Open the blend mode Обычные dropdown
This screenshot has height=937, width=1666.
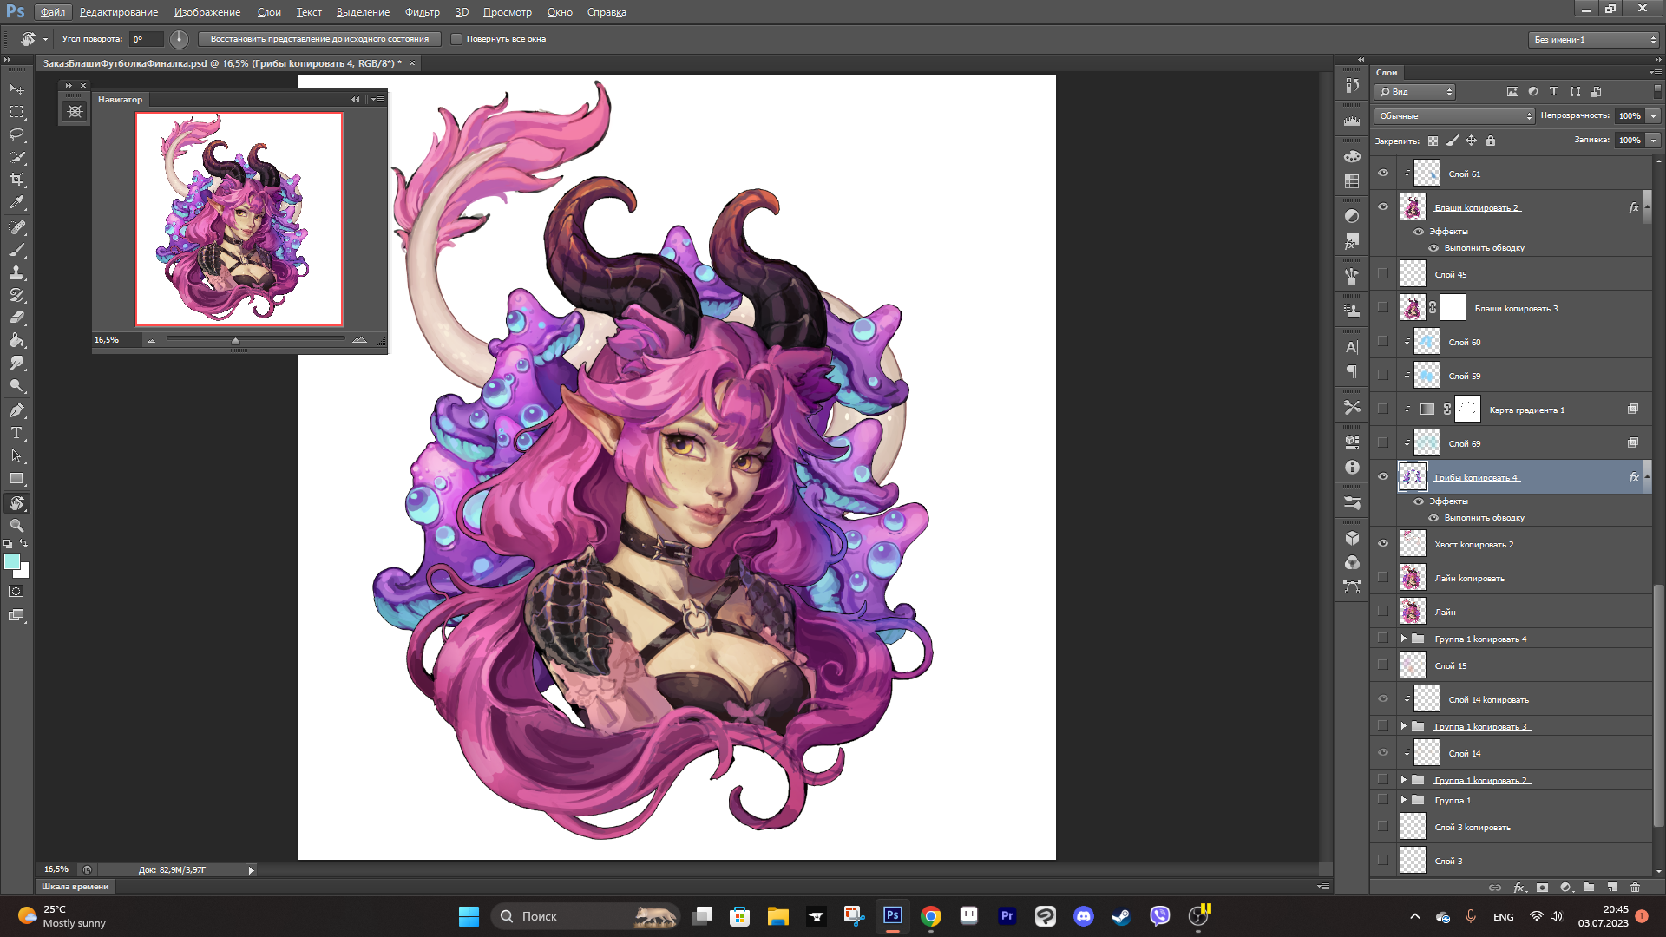(x=1454, y=115)
